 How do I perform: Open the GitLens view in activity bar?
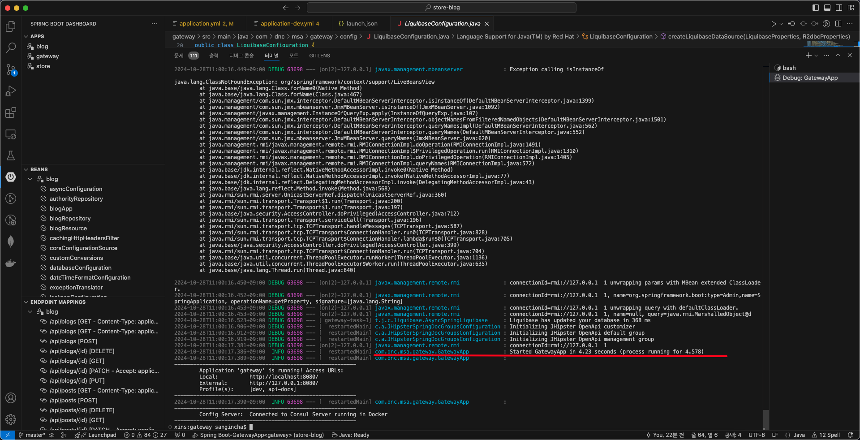11,198
